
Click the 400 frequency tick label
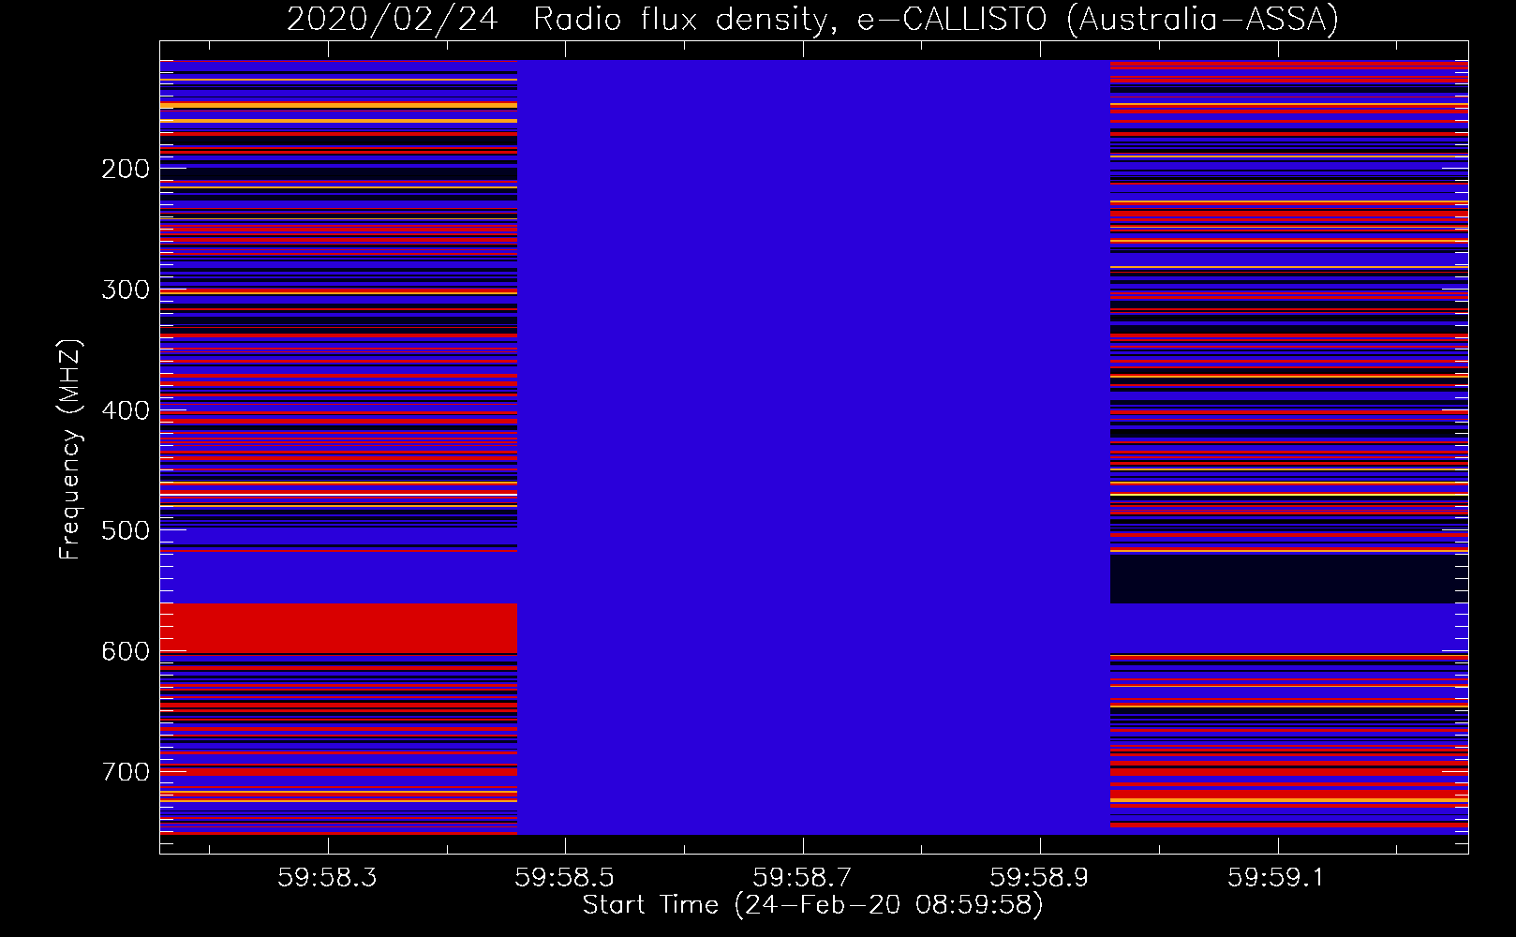coord(126,410)
